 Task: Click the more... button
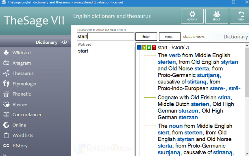coord(170,37)
